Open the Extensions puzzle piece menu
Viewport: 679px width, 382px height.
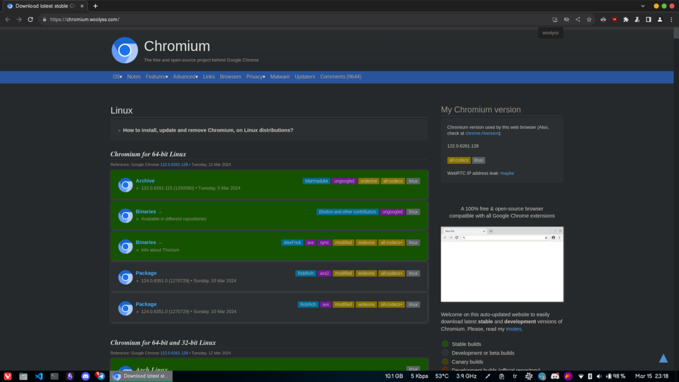pos(626,19)
